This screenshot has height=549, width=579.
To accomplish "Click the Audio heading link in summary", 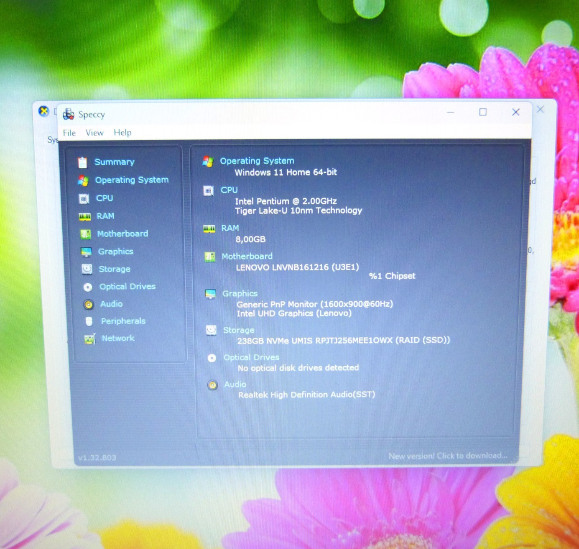I will pos(235,384).
